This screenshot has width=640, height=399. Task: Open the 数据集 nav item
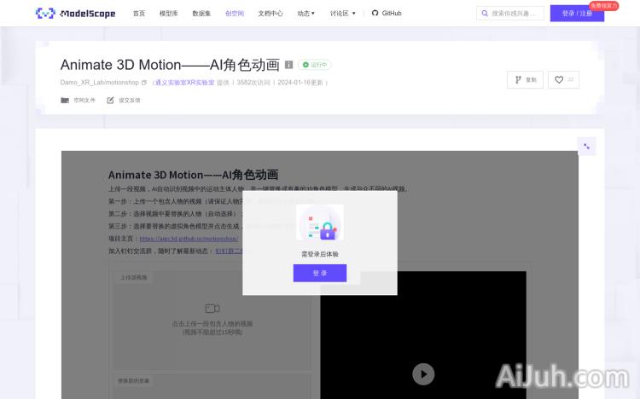click(x=201, y=14)
